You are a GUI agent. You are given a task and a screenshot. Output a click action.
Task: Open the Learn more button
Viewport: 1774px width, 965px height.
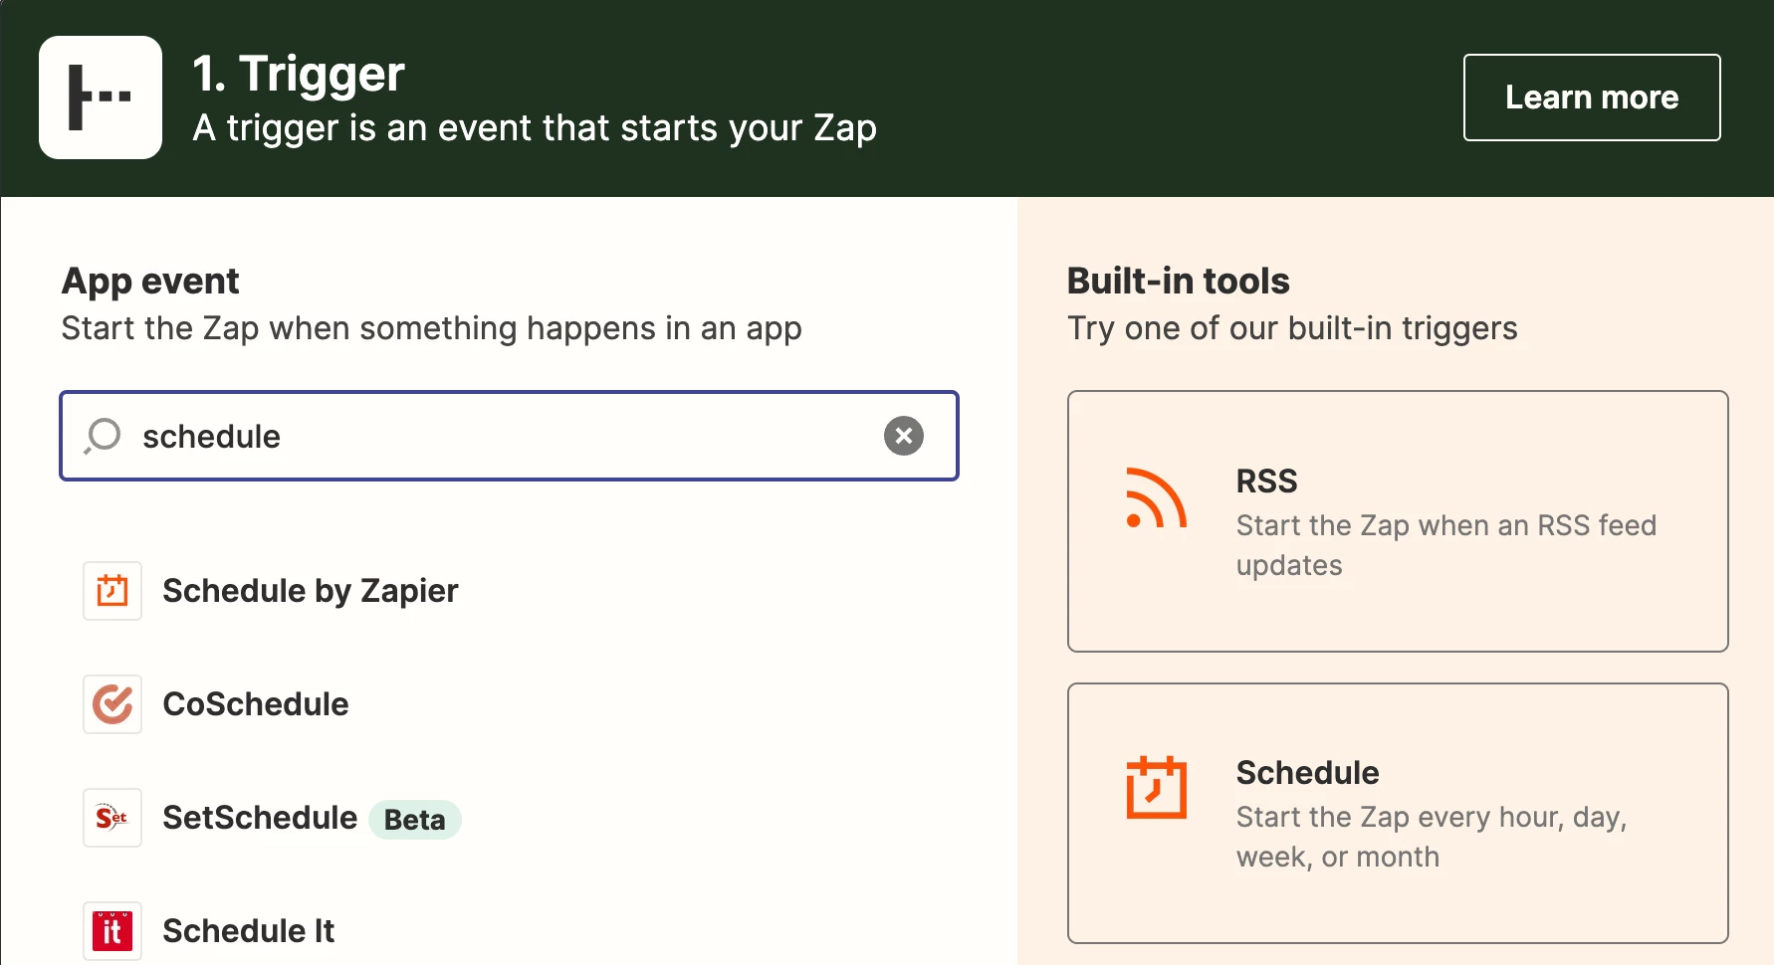click(1592, 97)
